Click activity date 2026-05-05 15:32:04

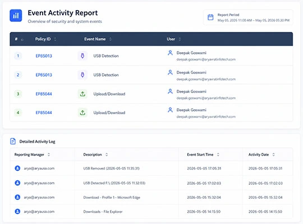pyautogui.click(x=265, y=197)
